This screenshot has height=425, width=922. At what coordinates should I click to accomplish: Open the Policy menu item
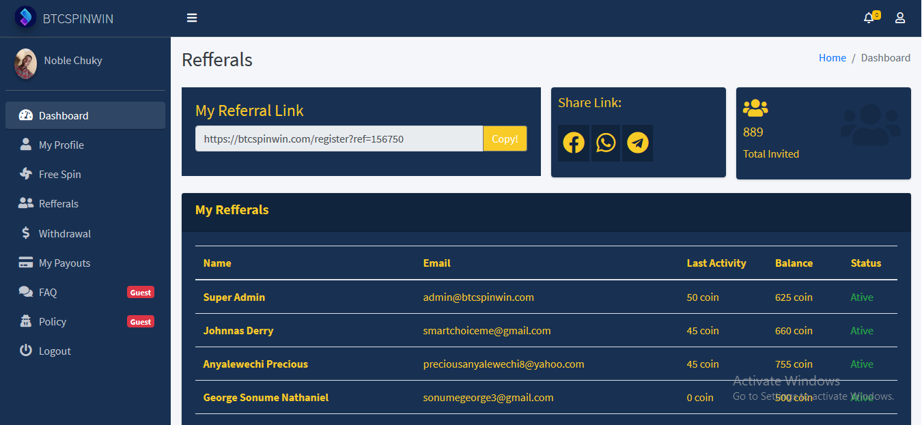click(85, 321)
